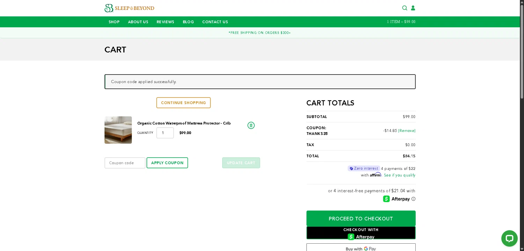Remove item using the trash icon

pos(251,125)
